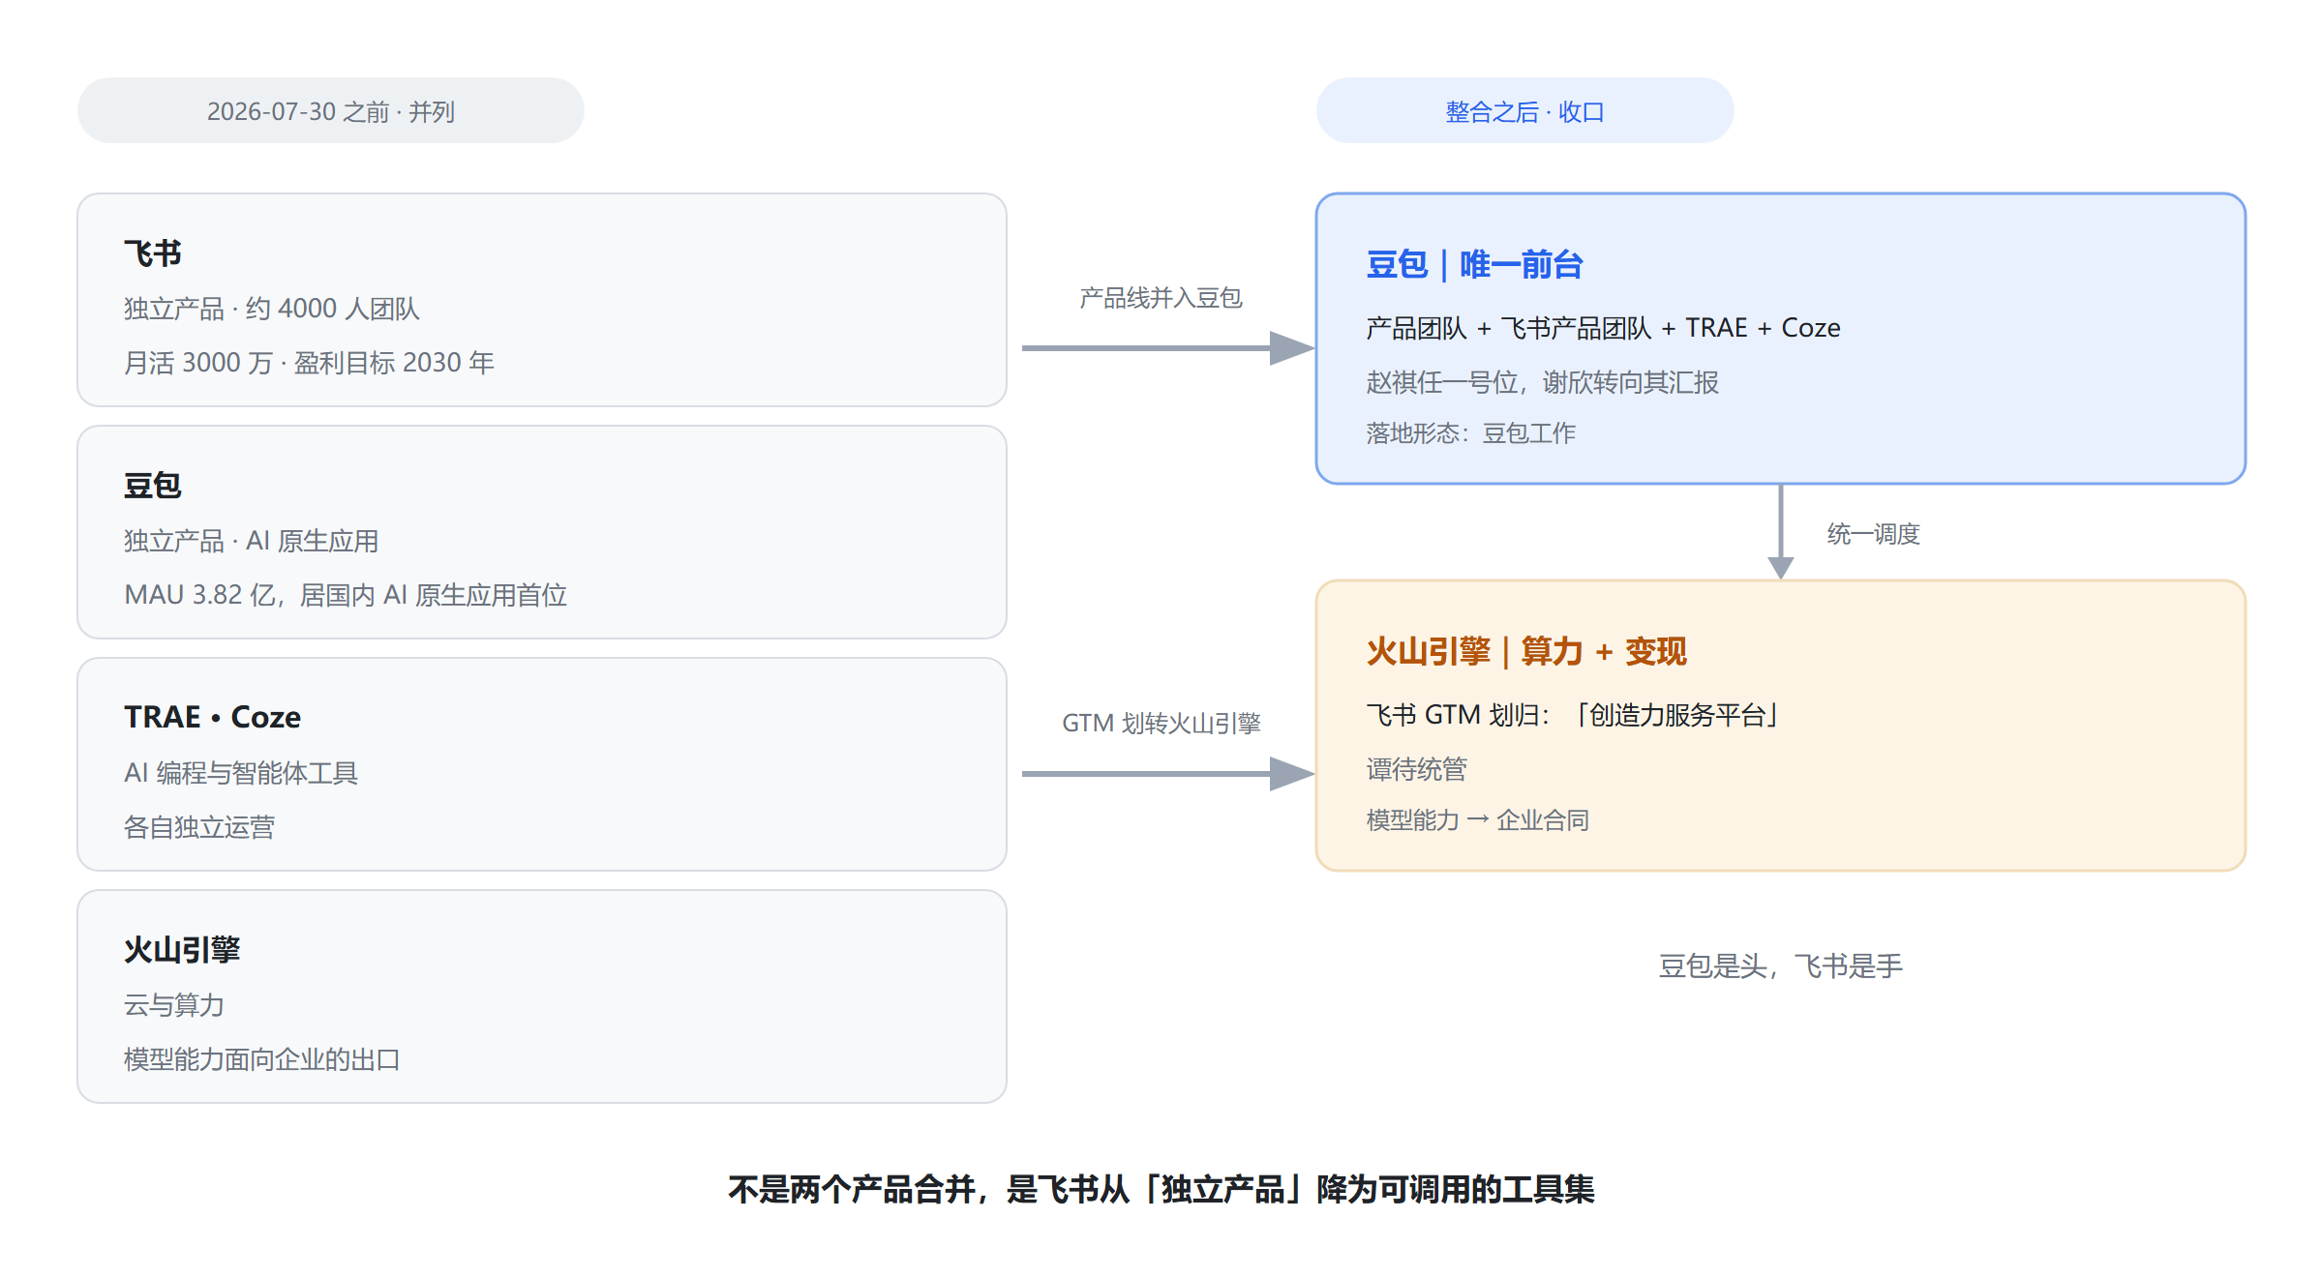Select the left-column '豆包' card heading
This screenshot has height=1277, width=2323.
(153, 486)
